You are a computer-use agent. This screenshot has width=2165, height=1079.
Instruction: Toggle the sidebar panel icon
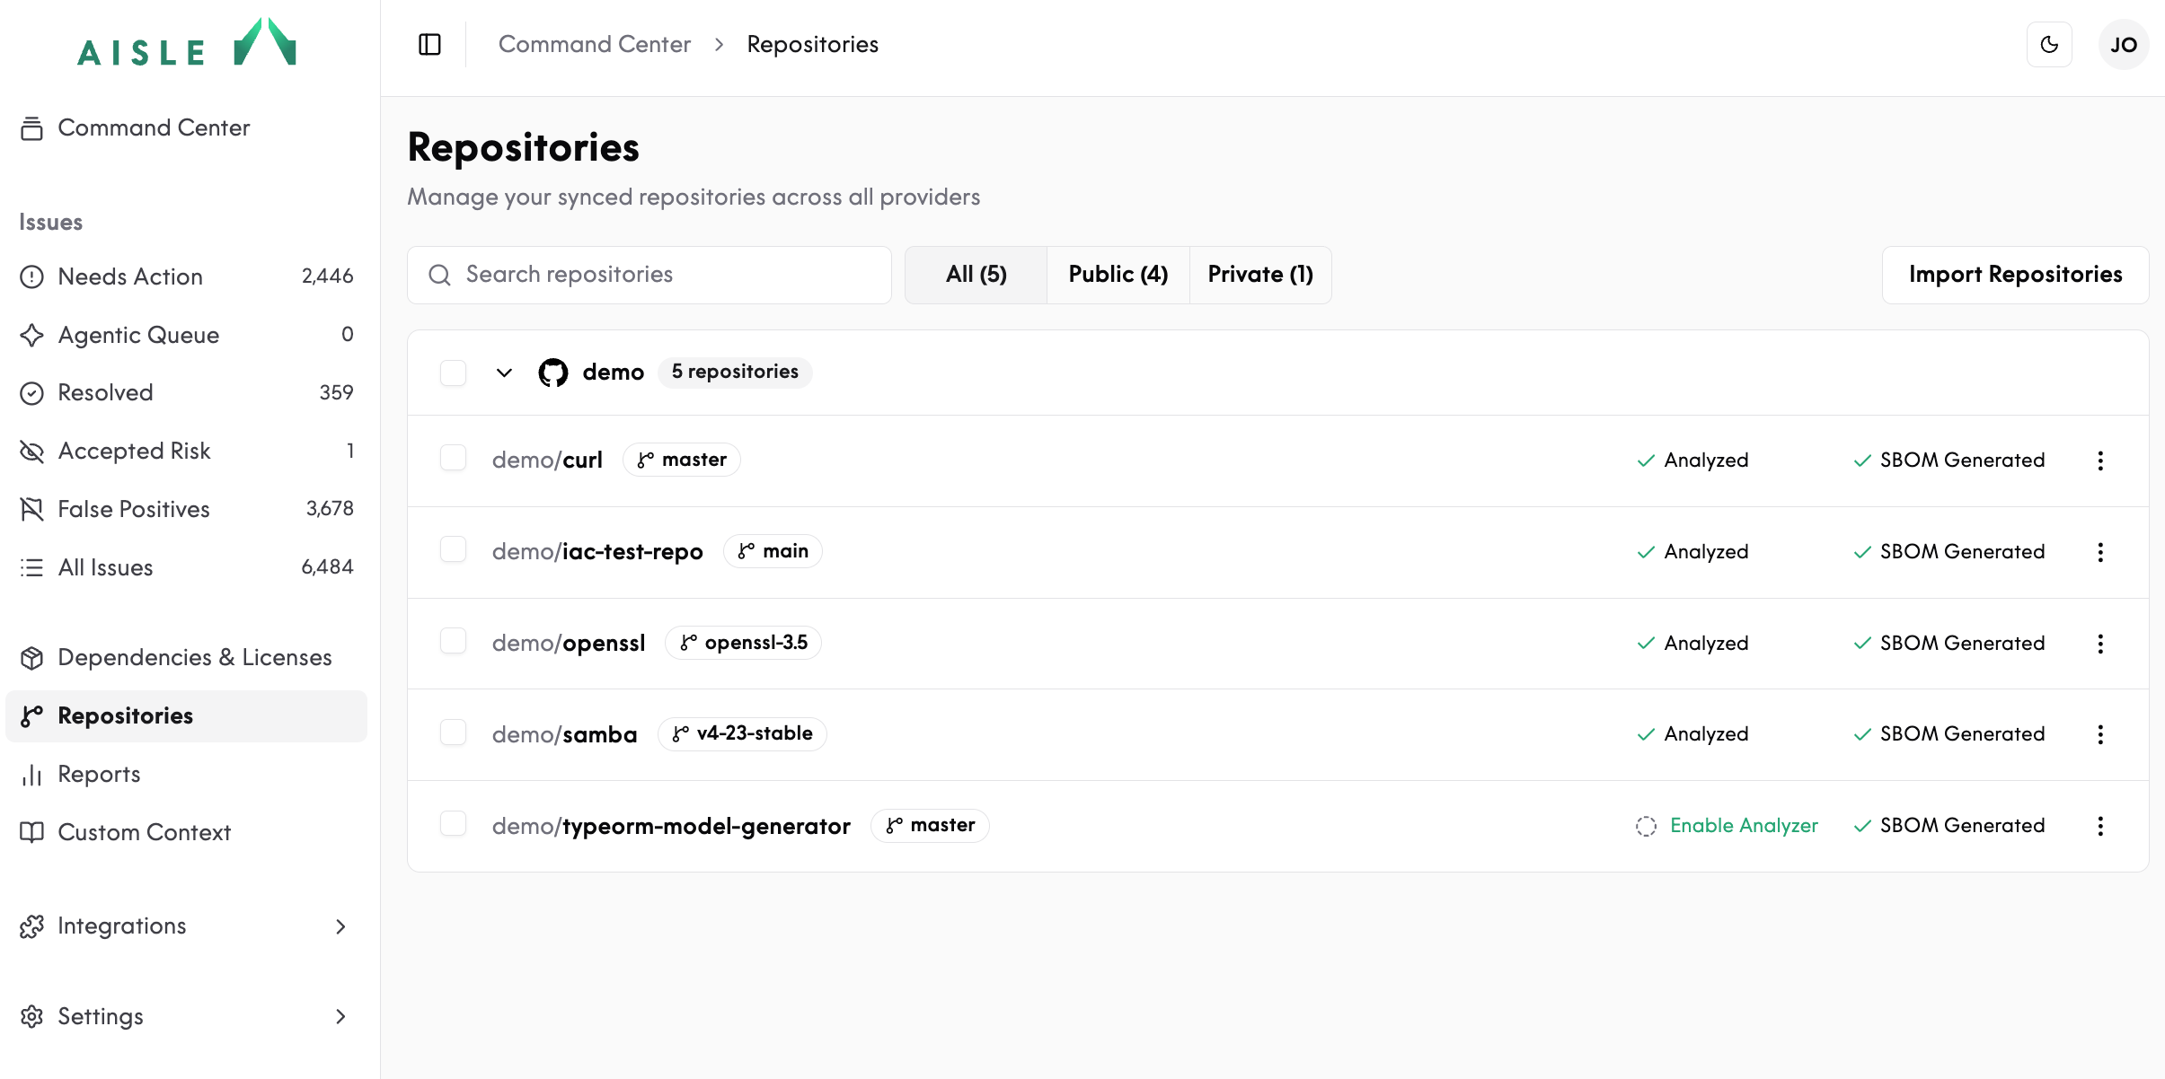pos(430,44)
